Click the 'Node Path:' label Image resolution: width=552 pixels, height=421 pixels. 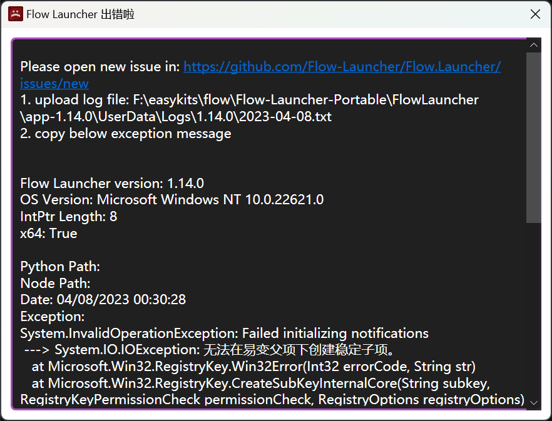point(54,283)
